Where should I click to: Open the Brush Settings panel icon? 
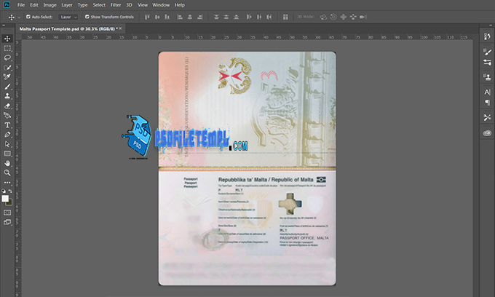(x=487, y=52)
